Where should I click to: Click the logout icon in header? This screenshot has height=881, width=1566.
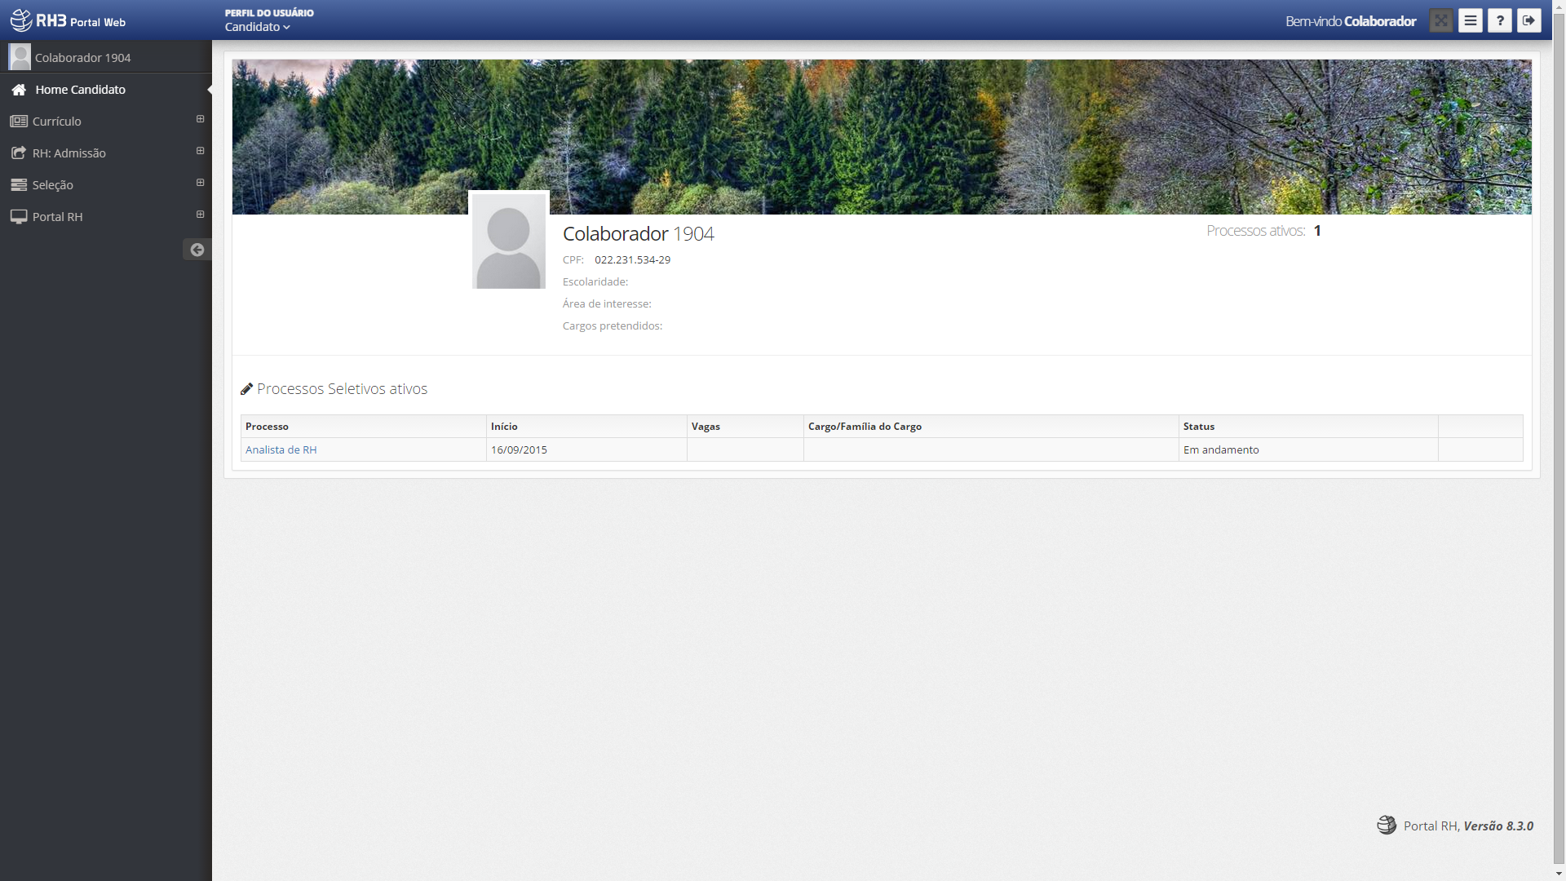(1529, 21)
